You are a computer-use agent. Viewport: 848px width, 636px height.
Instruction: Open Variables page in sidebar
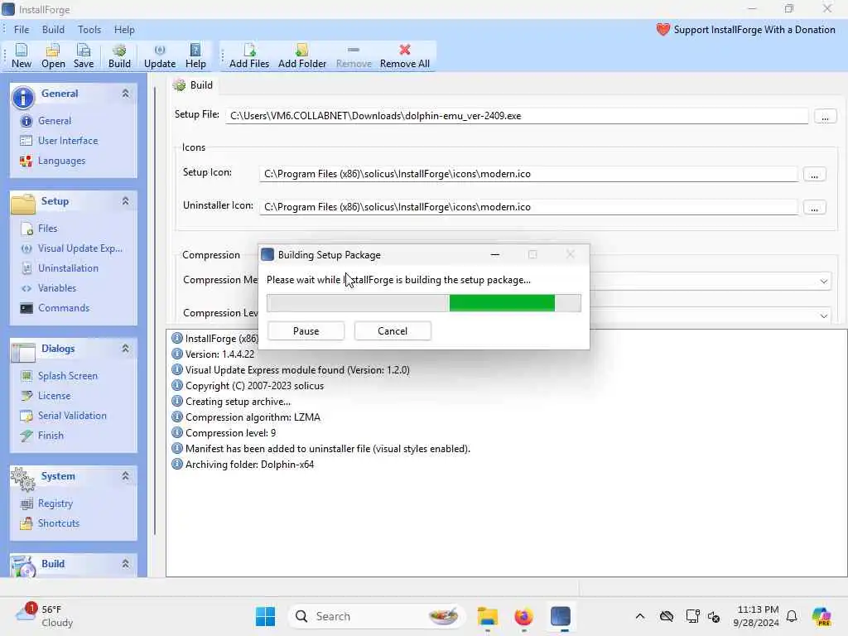pos(57,288)
